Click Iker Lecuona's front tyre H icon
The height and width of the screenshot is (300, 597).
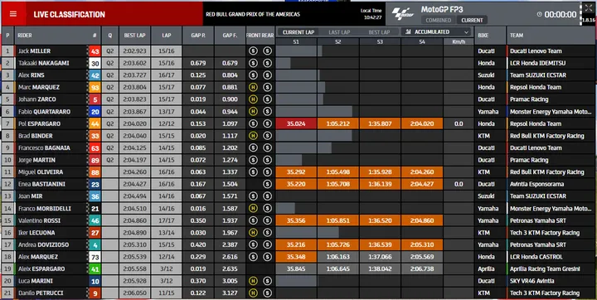point(253,233)
